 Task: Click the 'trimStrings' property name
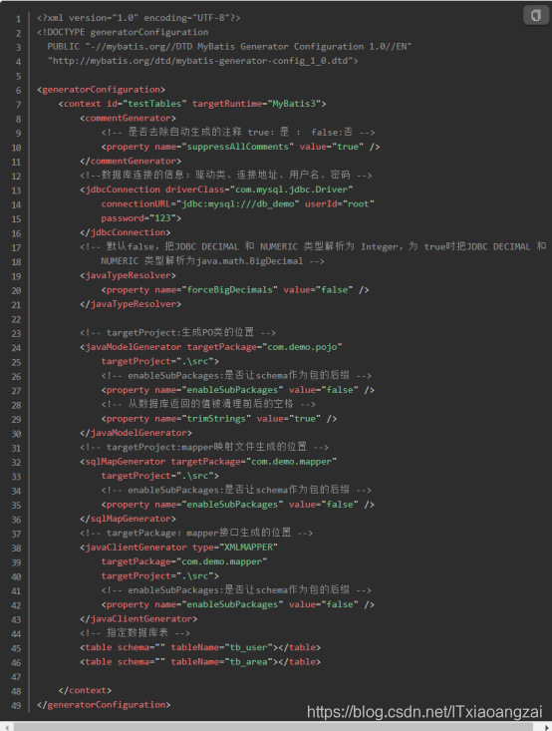coord(216,419)
